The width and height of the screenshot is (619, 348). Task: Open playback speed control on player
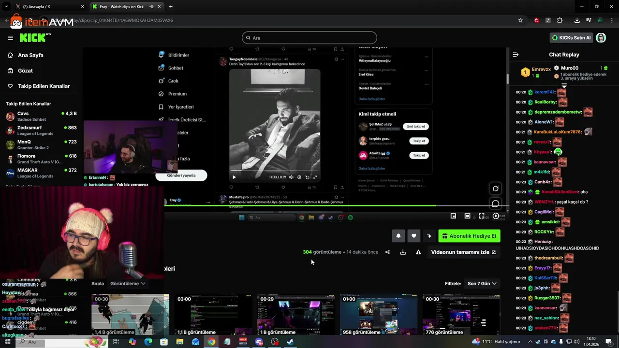496,216
